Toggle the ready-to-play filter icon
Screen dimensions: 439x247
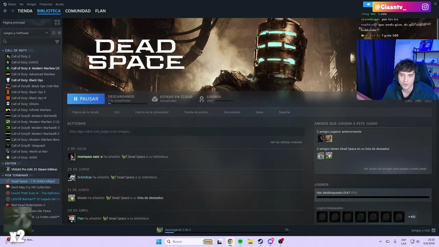pyautogui.click(x=59, y=33)
